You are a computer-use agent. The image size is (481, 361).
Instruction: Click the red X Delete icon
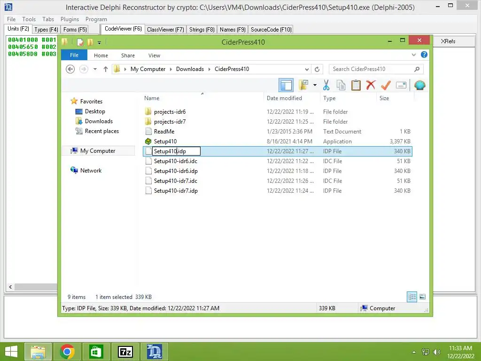tap(371, 85)
